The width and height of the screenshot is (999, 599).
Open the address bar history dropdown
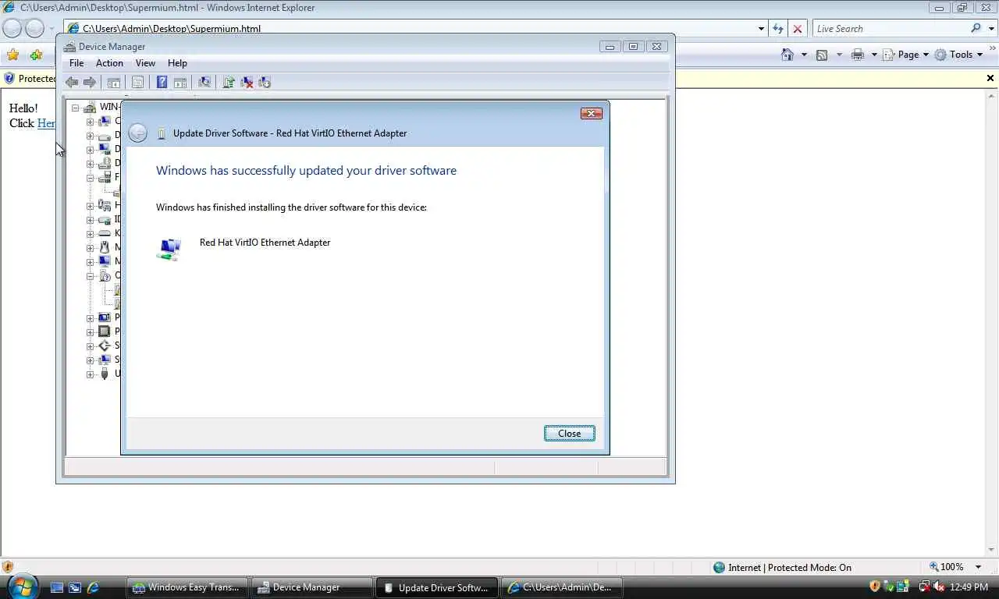click(762, 28)
